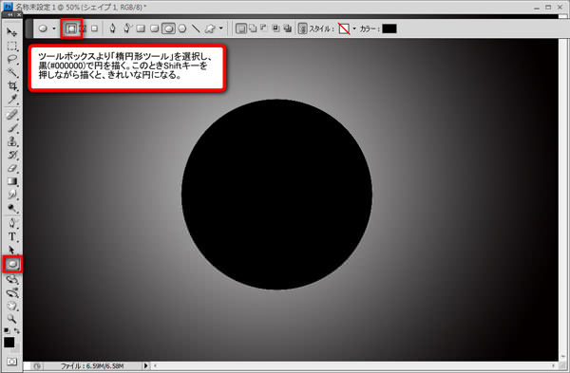570x373 pixels.
Task: Choose Line tool in options bar
Action: (196, 28)
